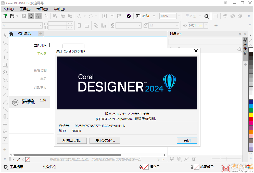
Task: Open gear settings in Objects panel
Action: 239,49
